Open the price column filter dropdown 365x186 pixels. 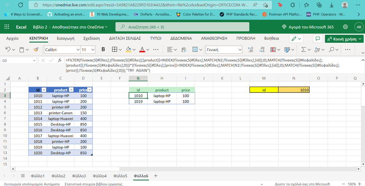tap(90, 90)
